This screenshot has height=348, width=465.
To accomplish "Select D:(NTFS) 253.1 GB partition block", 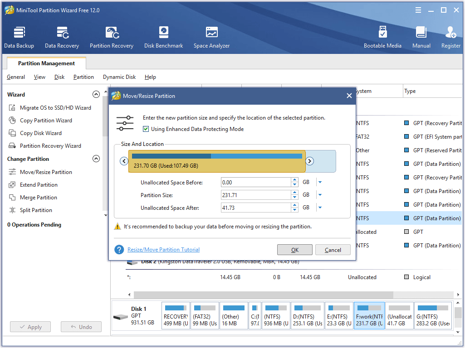I will point(308,316).
